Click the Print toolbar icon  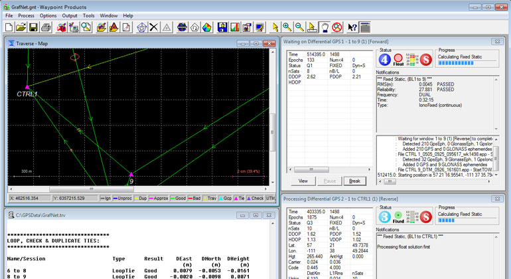tap(46, 27)
